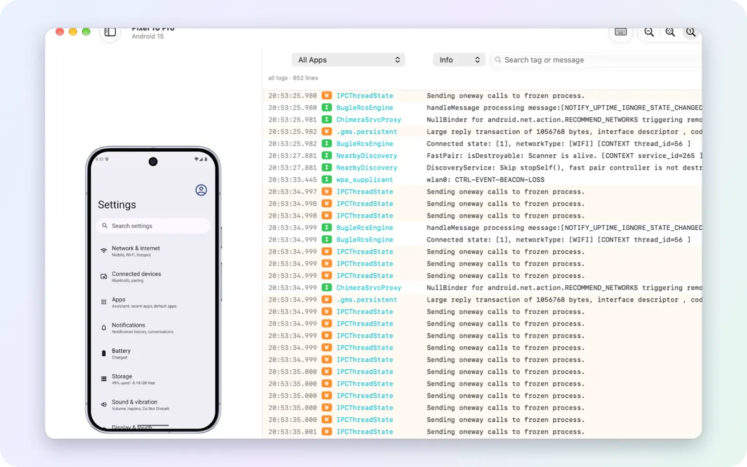Tap the grid icon beside Apps
Screen dimensions: 747x467
(x=104, y=302)
